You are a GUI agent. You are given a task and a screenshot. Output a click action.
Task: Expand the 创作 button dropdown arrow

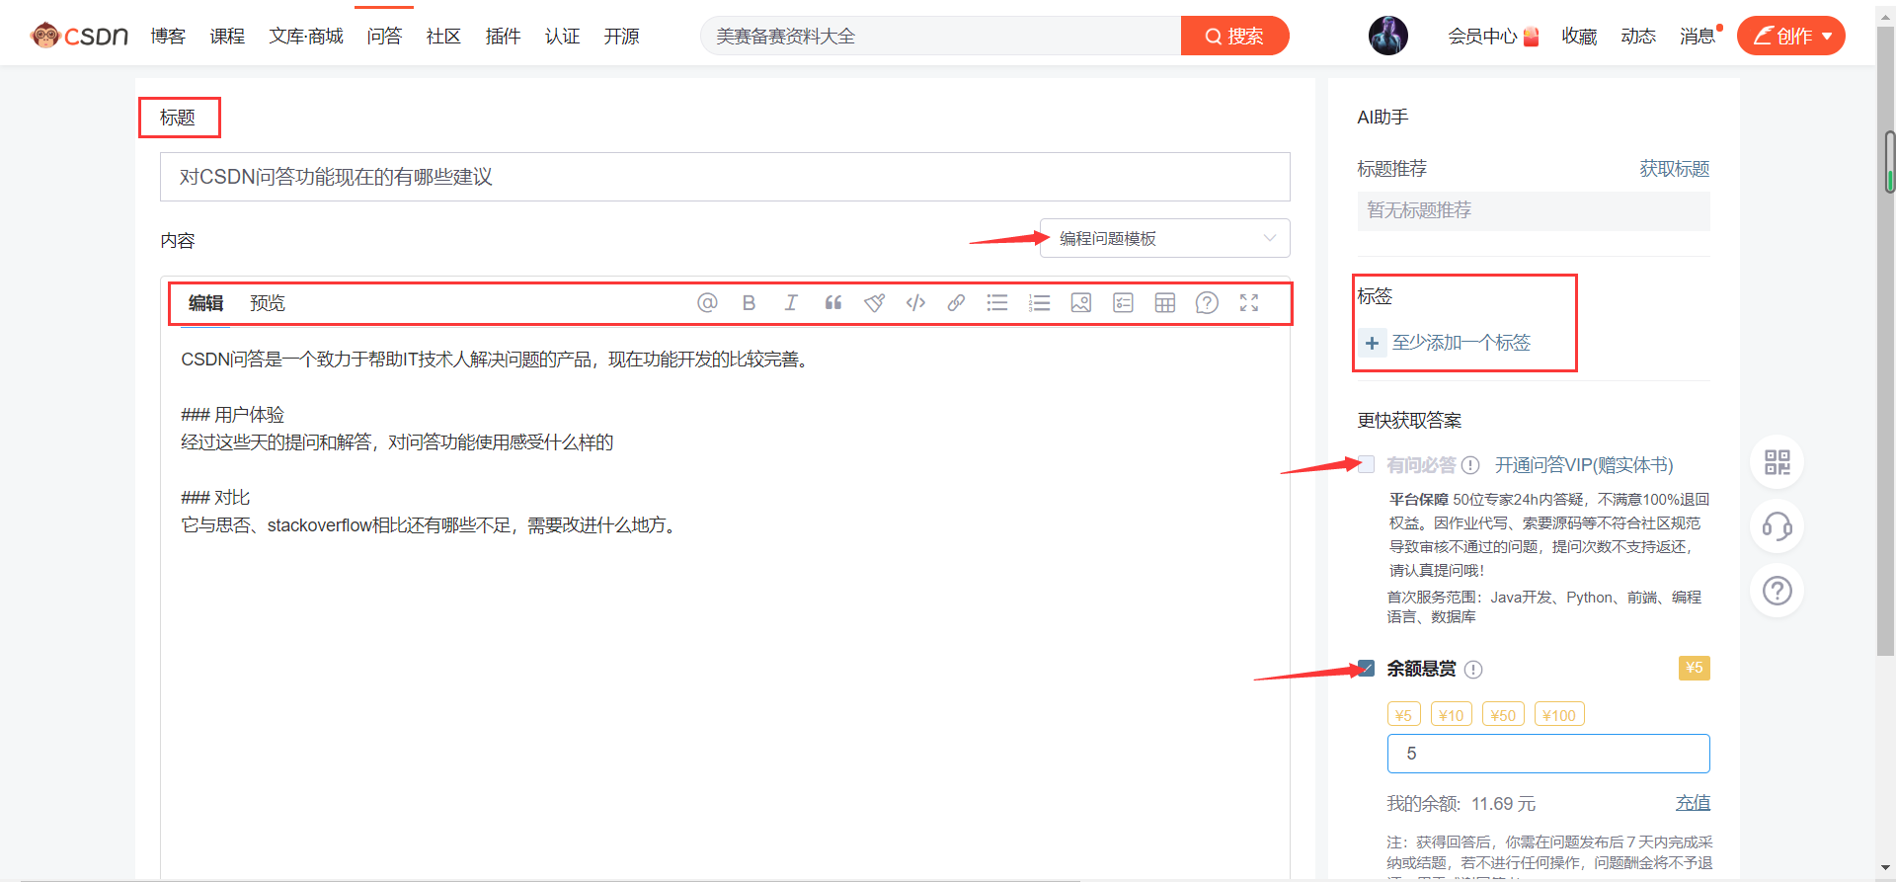click(1827, 37)
